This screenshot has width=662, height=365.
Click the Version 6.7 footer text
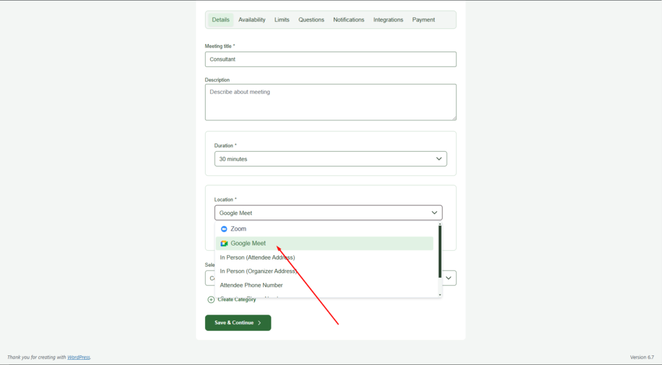[x=642, y=357]
